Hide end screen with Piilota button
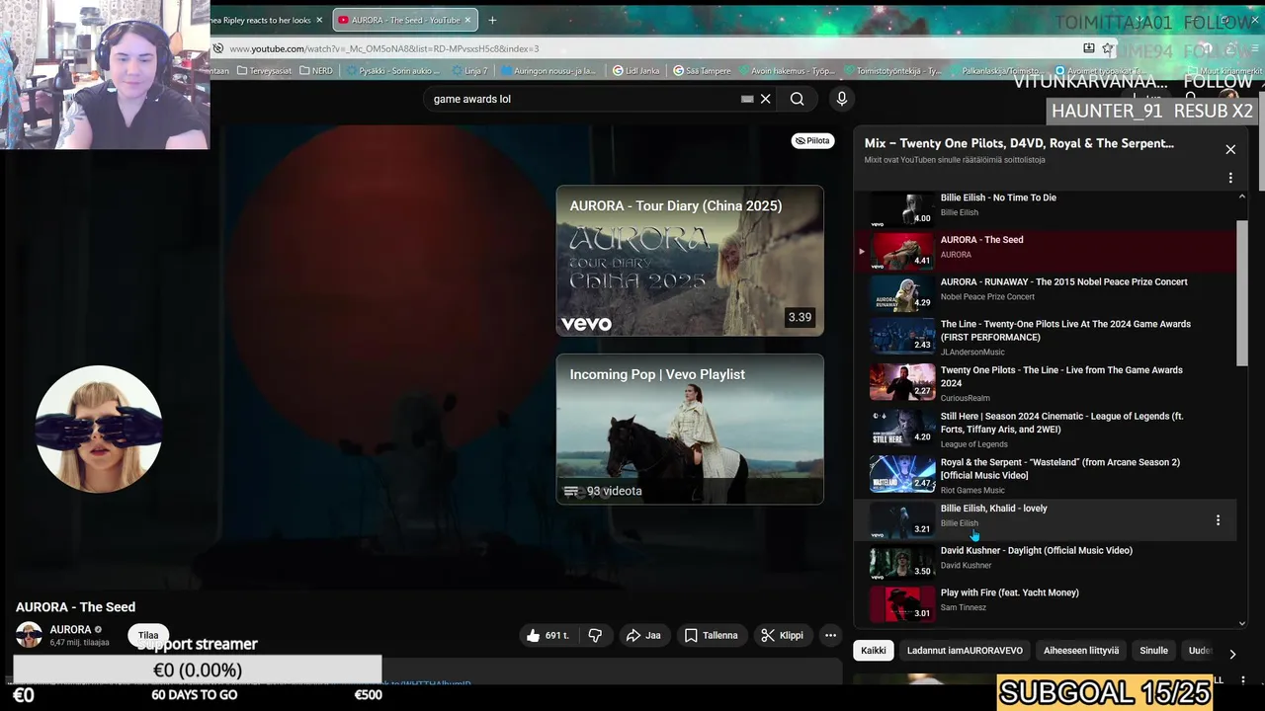 812,140
